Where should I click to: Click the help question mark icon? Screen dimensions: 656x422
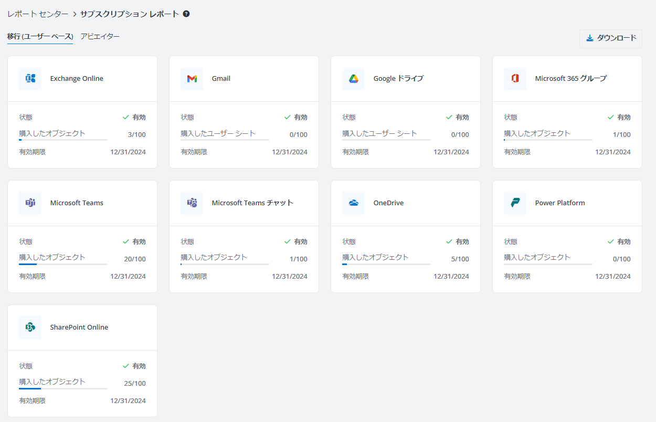tap(186, 14)
